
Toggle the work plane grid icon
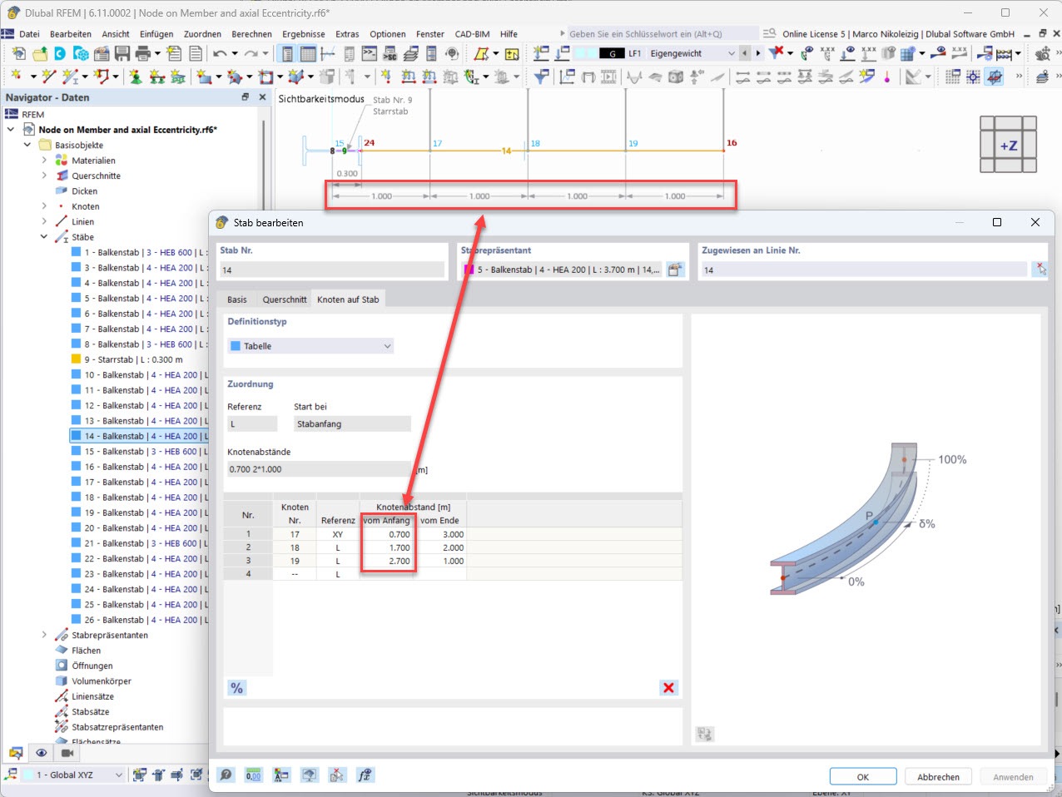[x=953, y=77]
